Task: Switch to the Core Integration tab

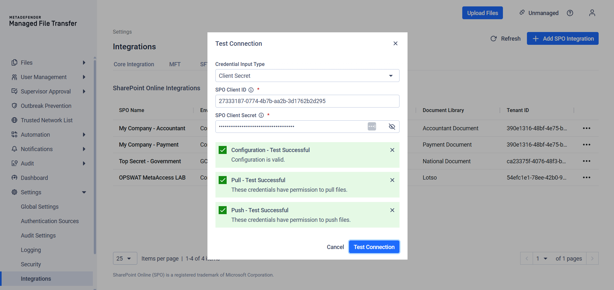Action: (x=134, y=64)
